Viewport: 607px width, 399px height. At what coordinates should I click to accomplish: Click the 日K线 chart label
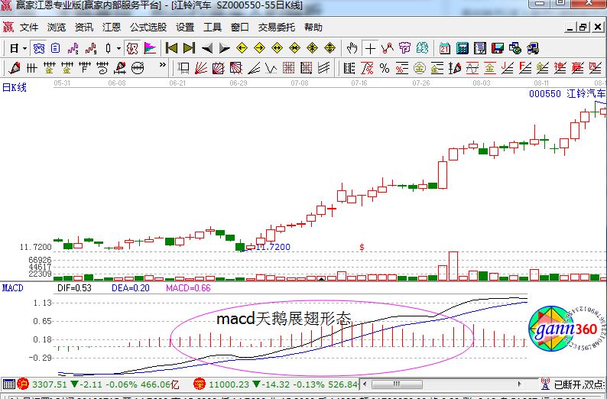click(14, 86)
